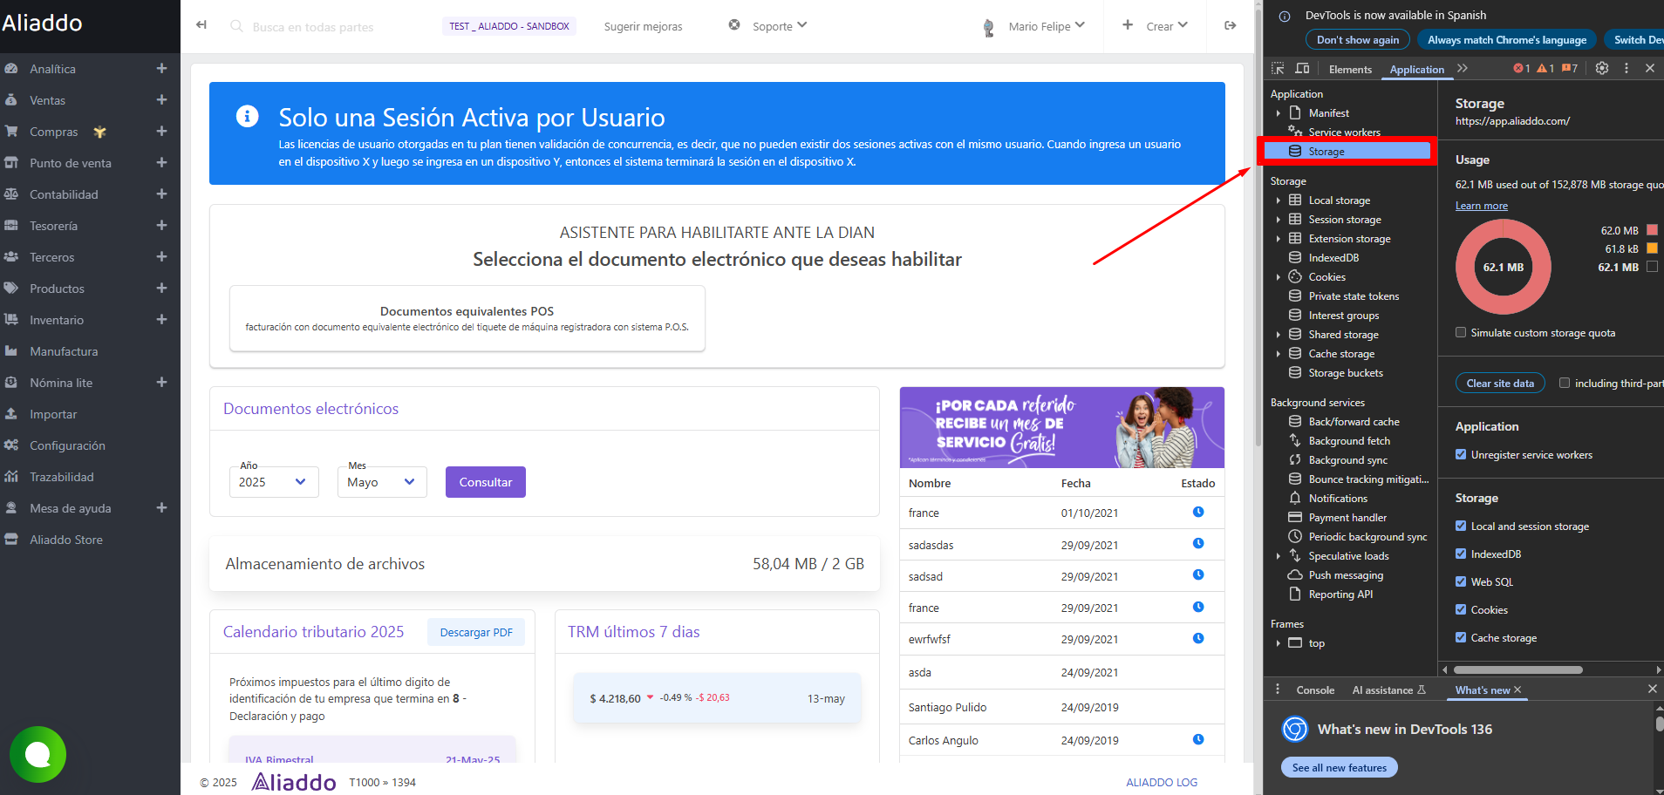
Task: Click the Descargar PDF button
Action: 476,632
